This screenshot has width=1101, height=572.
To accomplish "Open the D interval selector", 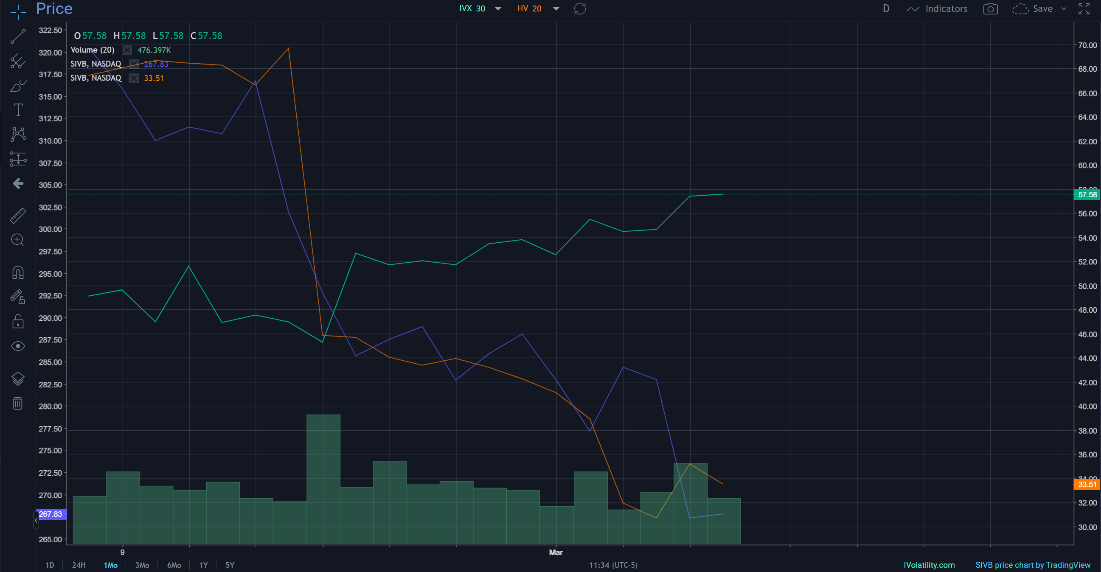I will coord(886,8).
